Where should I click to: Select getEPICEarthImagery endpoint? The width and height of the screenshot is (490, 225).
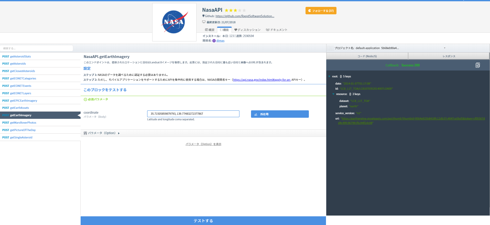(40, 101)
